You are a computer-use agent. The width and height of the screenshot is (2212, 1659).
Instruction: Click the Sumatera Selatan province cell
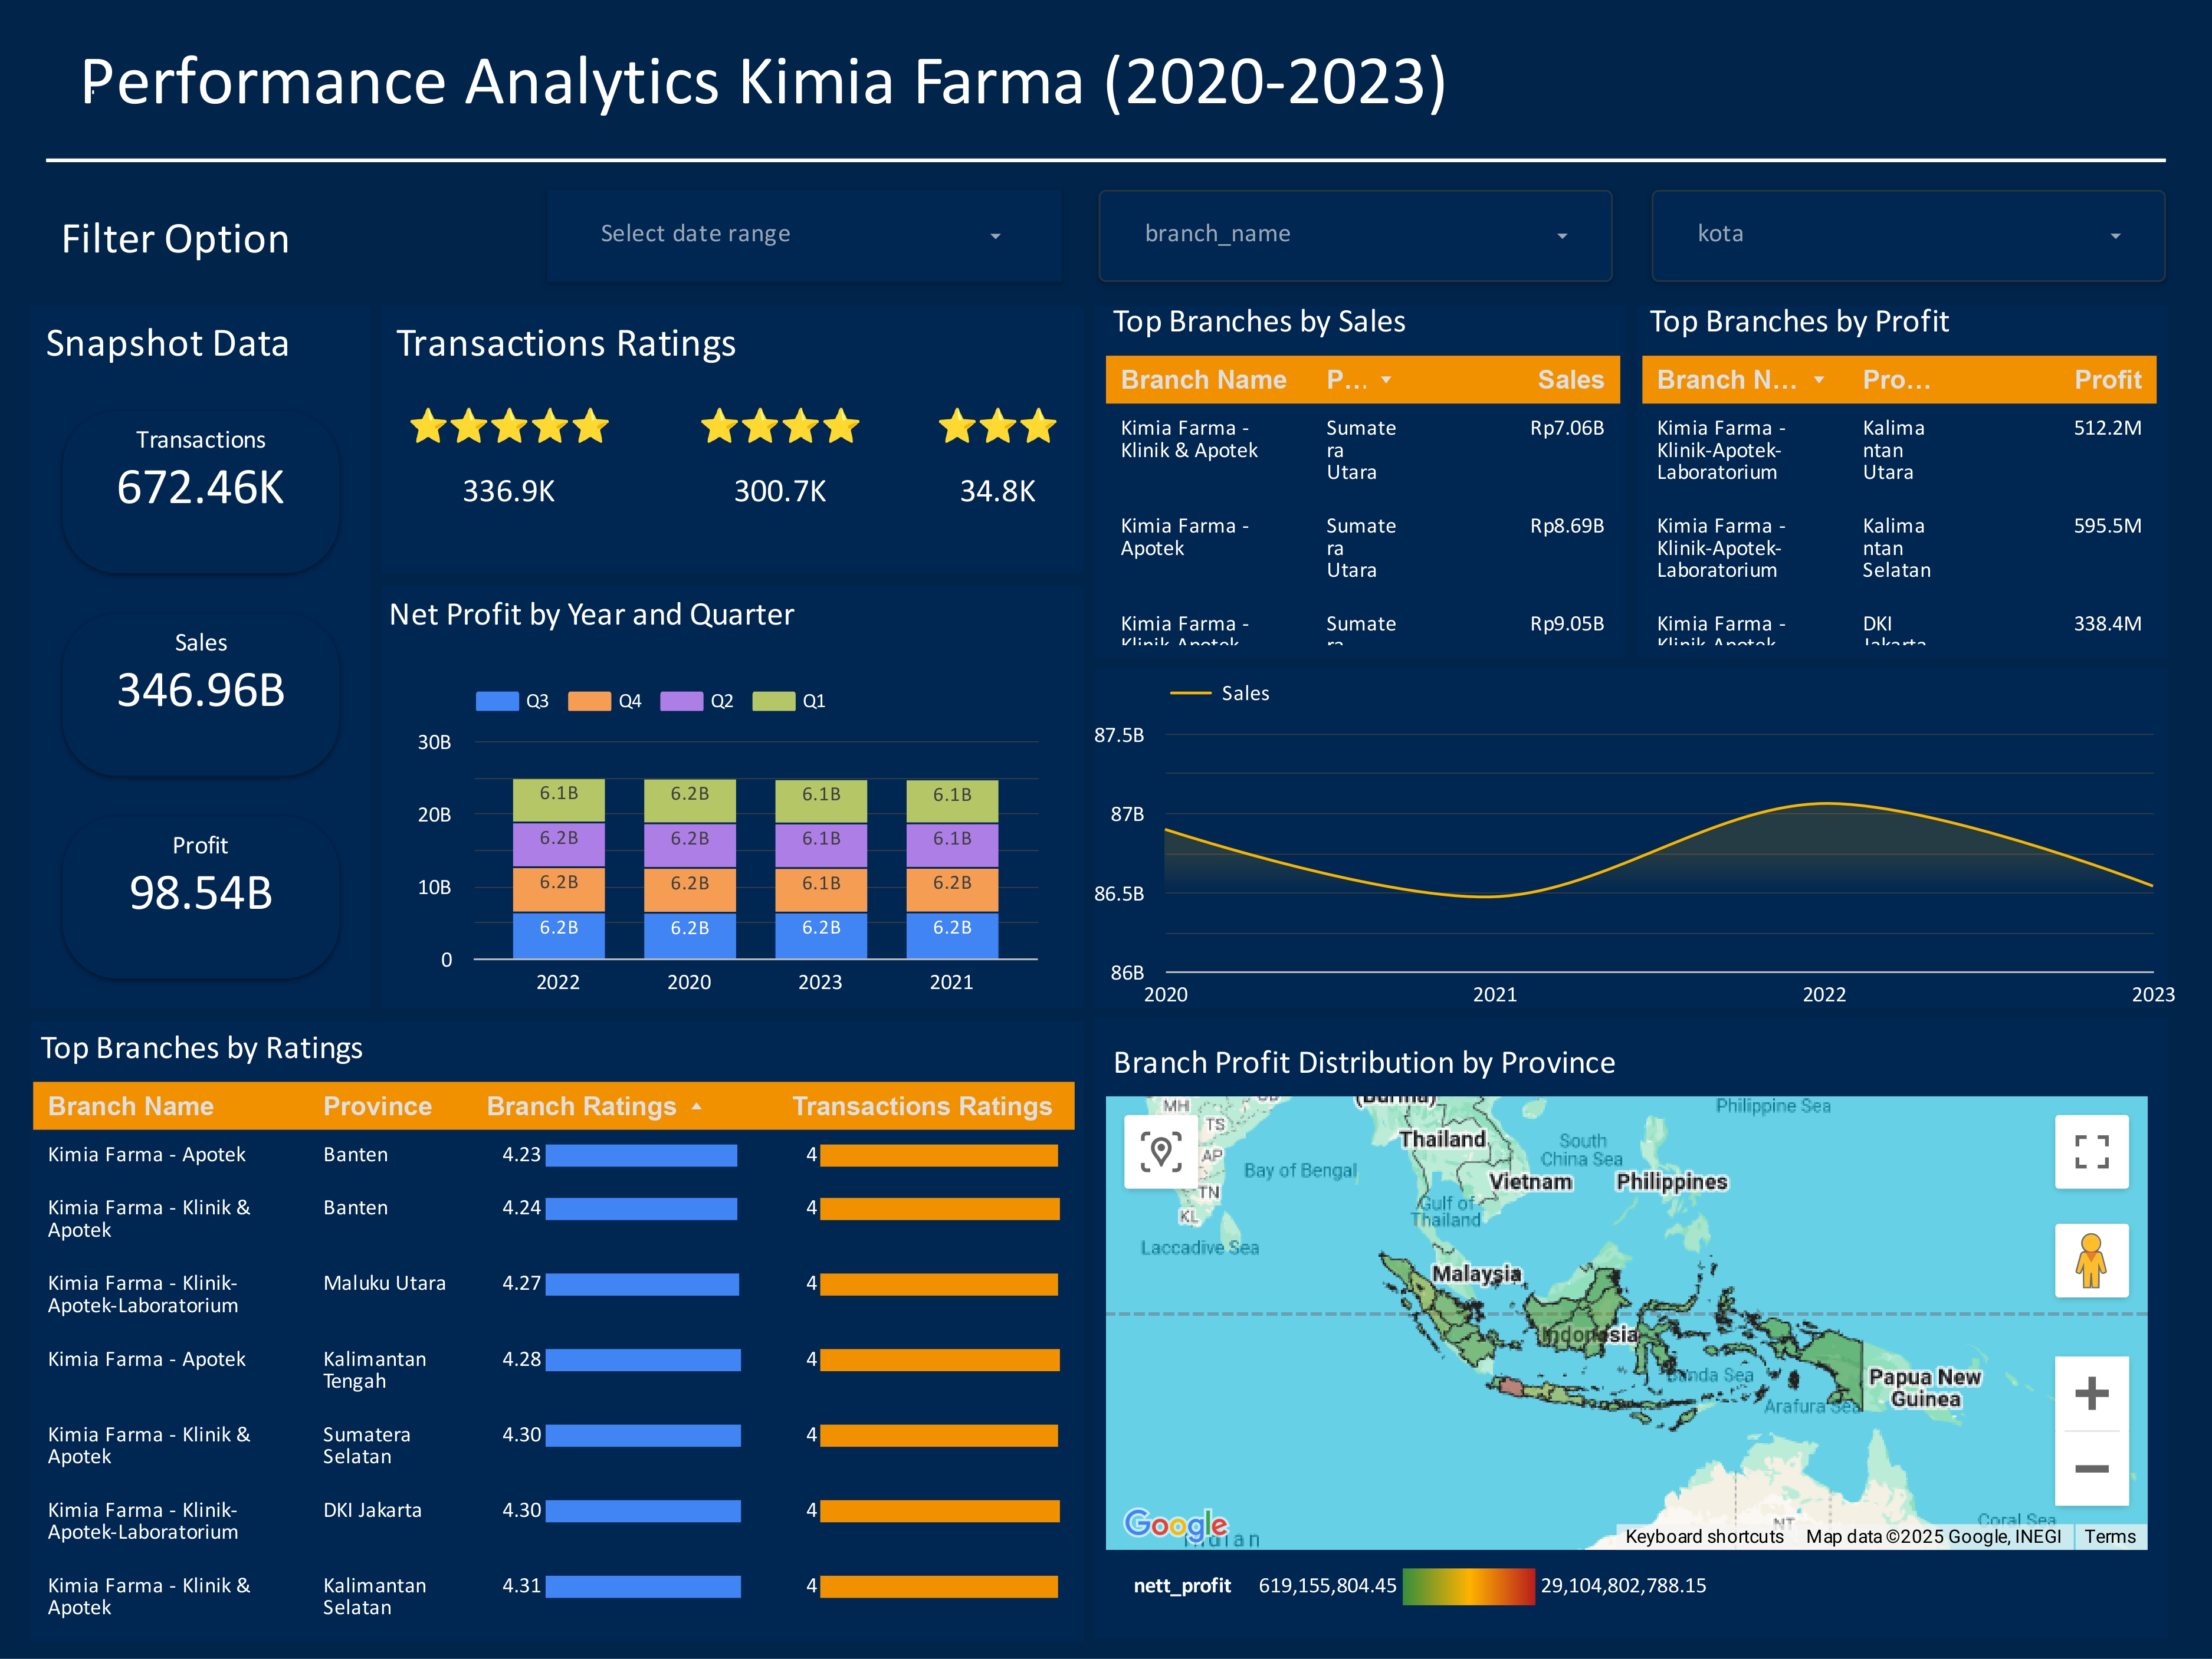pos(366,1445)
